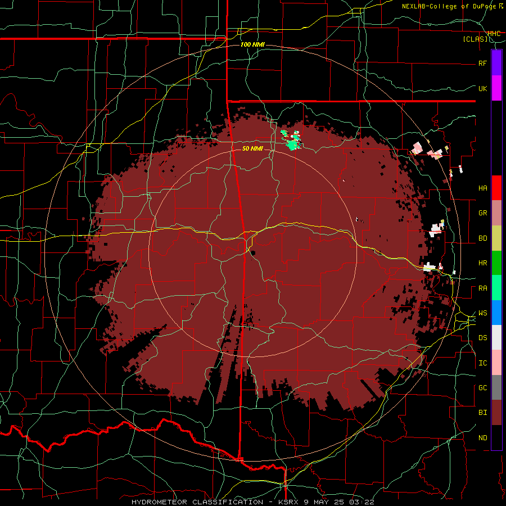
Task: Click the GC label beside the legend
Action: pos(483,388)
